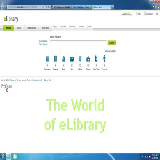
Task: Close the eLibrary Search browser tab
Action: click(110, 7)
